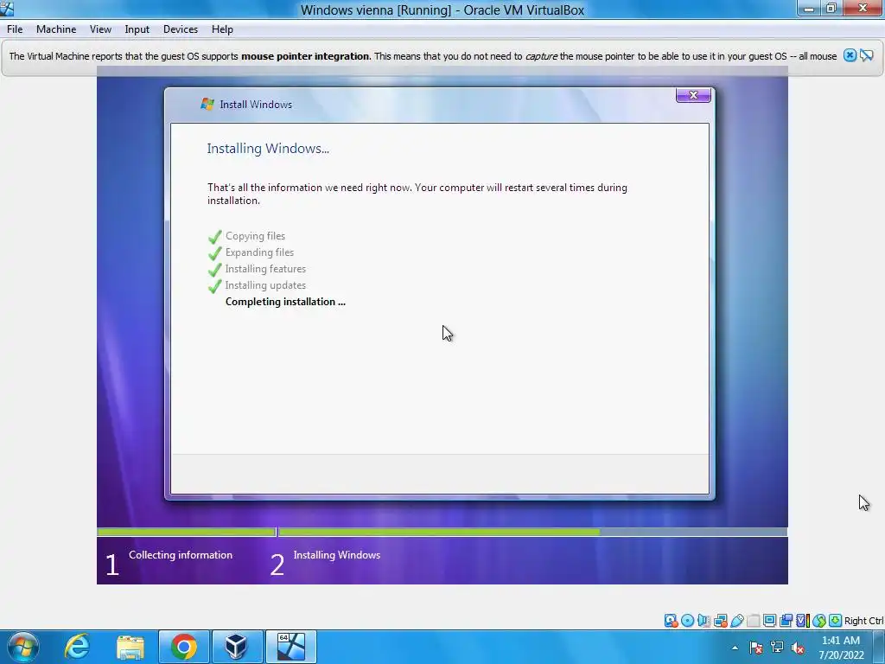Click the Right Ctrl host key label
The width and height of the screenshot is (885, 664).
864,621
